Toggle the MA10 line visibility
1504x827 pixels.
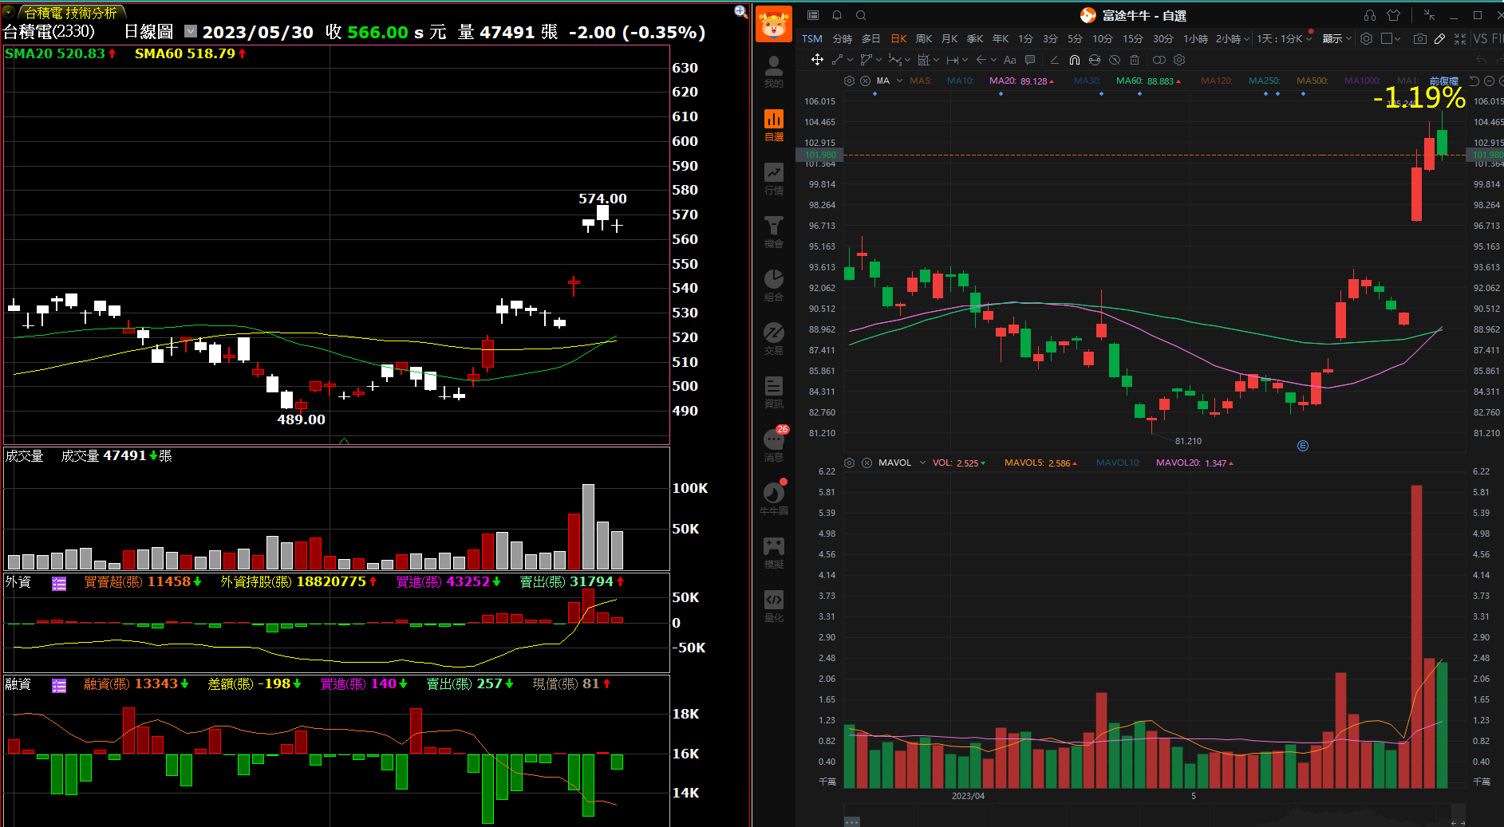click(960, 81)
